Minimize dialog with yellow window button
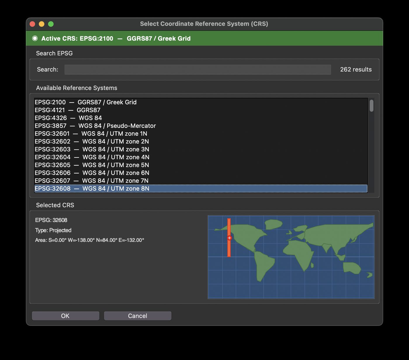The image size is (409, 360). [41, 24]
